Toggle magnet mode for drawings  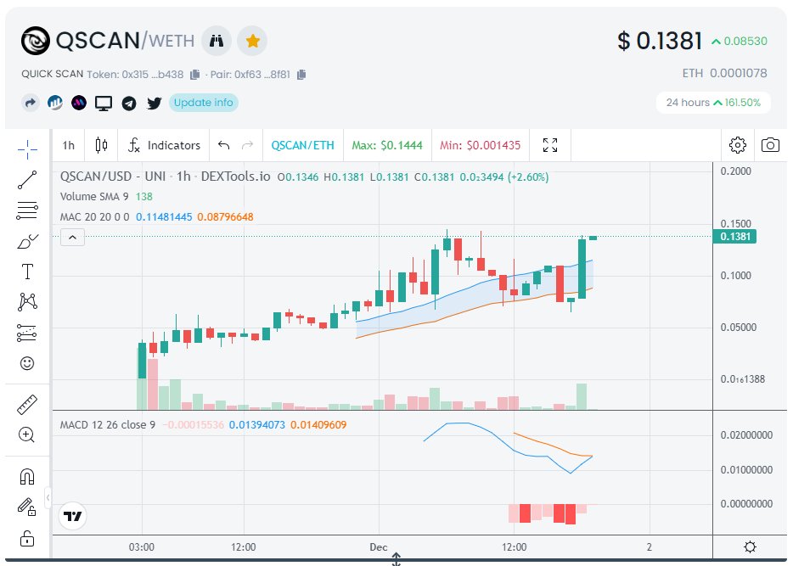pos(27,477)
